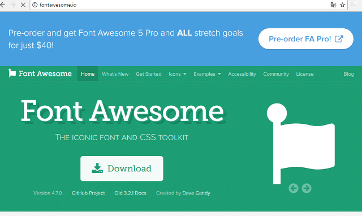This screenshot has height=216, width=362.
Task: Click the Font Awesome flag logo in navbar
Action: (x=12, y=73)
